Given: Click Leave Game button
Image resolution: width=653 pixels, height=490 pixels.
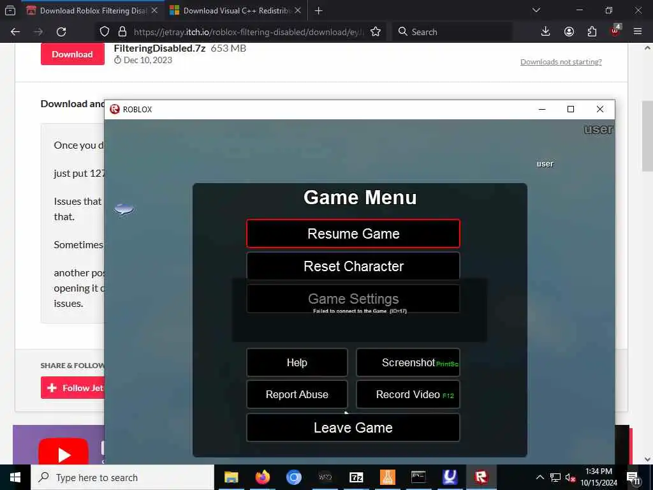Looking at the screenshot, I should [353, 427].
